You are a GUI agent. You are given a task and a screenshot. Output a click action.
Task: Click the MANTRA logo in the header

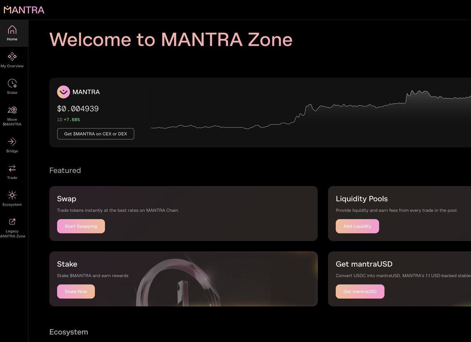pos(24,10)
